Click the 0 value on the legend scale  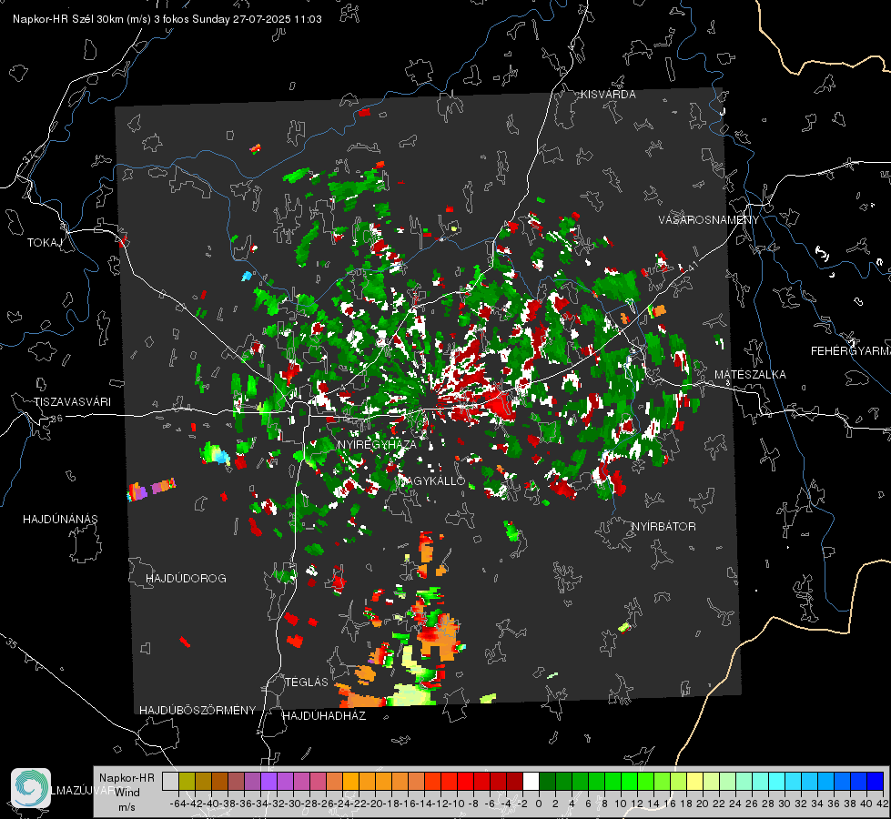click(x=538, y=804)
